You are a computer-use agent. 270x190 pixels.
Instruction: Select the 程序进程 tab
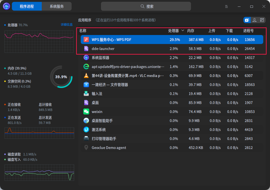tap(27, 6)
